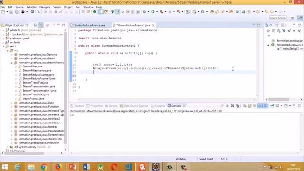Click Writable in status bar
Viewport: 304px width, 171px height.
[x=180, y=159]
